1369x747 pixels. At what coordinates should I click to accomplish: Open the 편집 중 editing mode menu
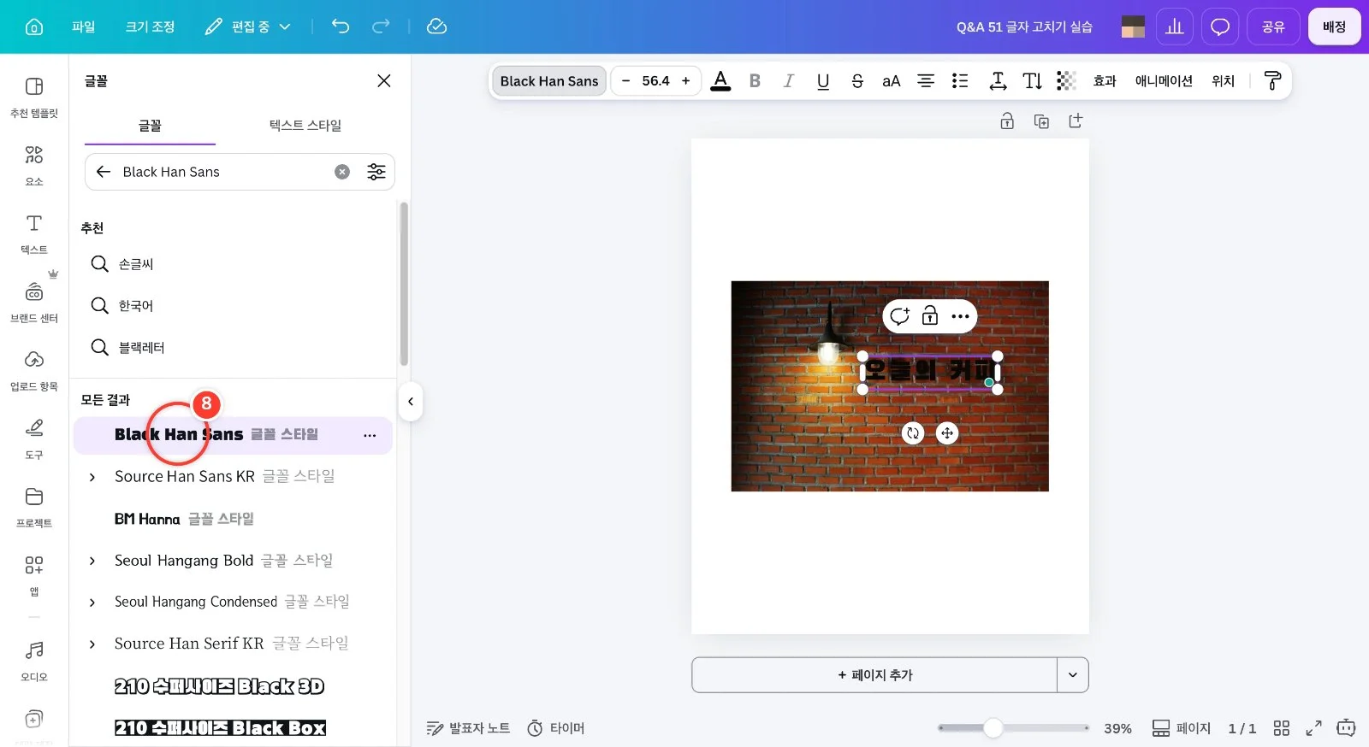[x=248, y=26]
